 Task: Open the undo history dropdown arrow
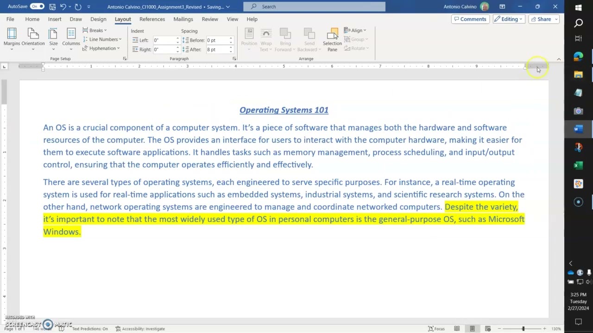70,7
